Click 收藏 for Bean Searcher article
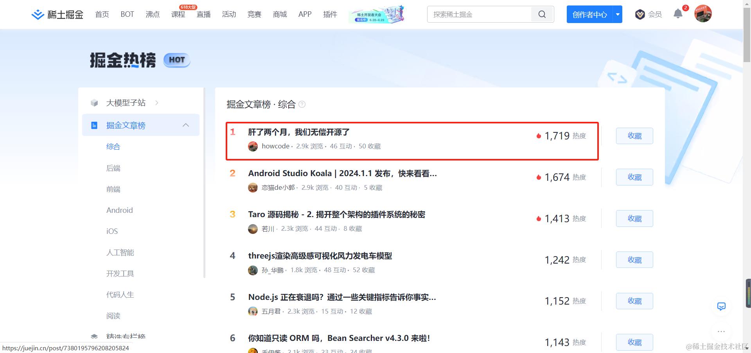The height and width of the screenshot is (353, 751). [634, 342]
